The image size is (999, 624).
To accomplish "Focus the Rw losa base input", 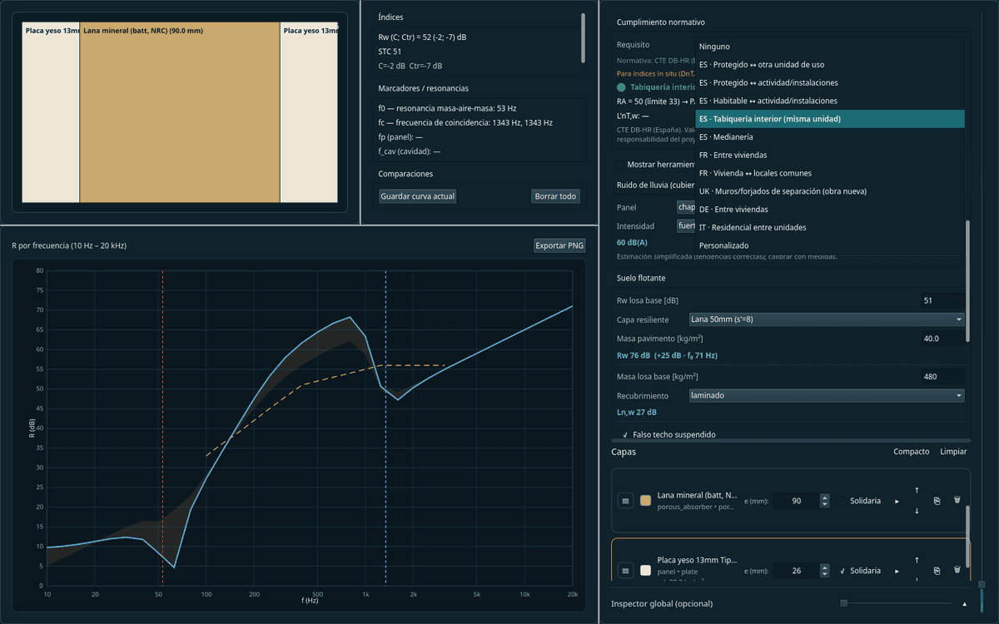I will click(x=942, y=300).
